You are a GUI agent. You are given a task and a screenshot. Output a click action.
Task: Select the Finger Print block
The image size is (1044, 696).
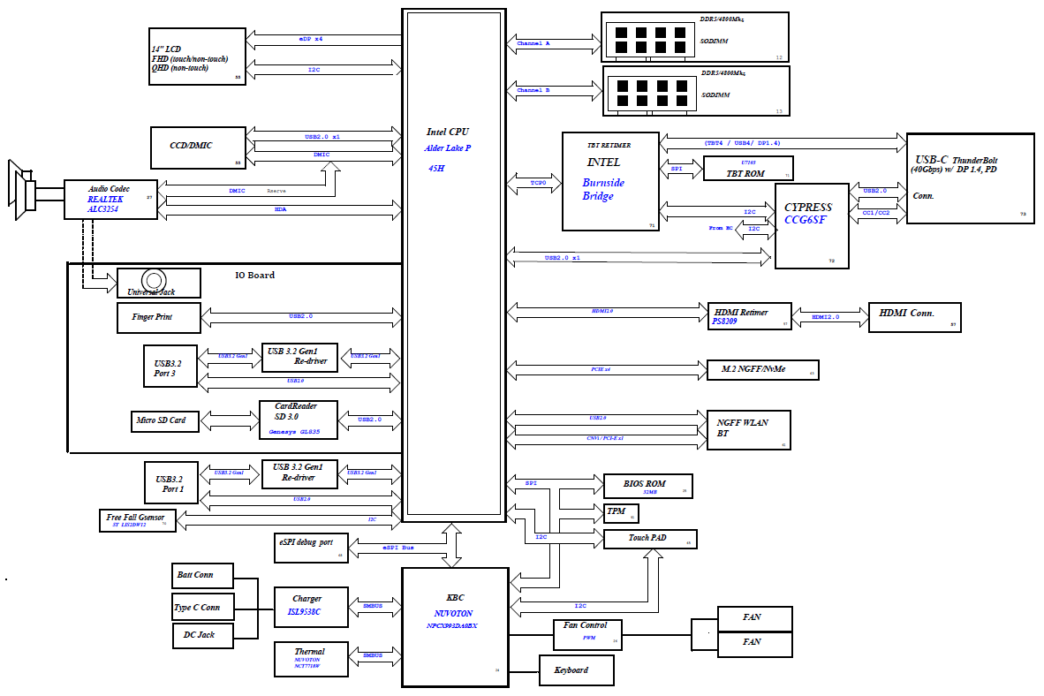pos(158,316)
